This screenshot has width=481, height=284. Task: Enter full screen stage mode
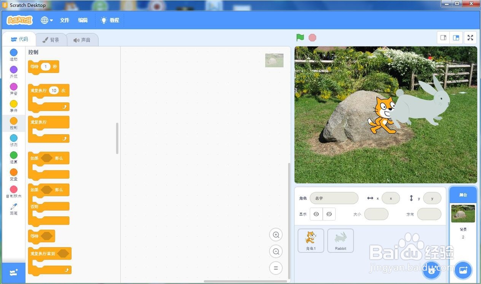coord(470,37)
